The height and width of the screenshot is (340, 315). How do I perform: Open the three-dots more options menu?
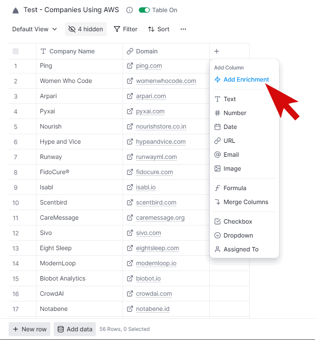(183, 29)
